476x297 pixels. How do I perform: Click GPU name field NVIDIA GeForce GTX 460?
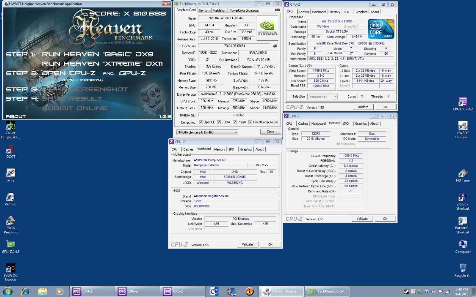pos(226,18)
